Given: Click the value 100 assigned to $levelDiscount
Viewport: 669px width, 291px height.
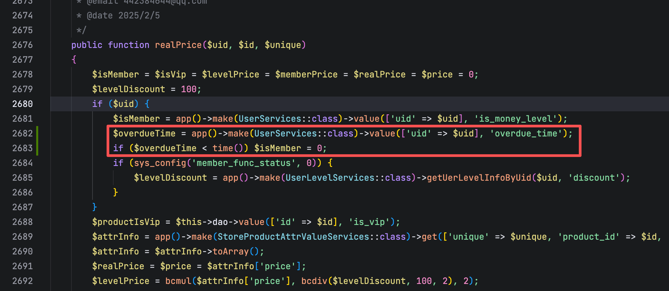Looking at the screenshot, I should pyautogui.click(x=189, y=89).
